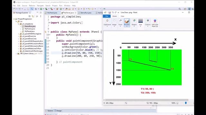
Task: Collapse the src folder node
Action: click(16, 21)
